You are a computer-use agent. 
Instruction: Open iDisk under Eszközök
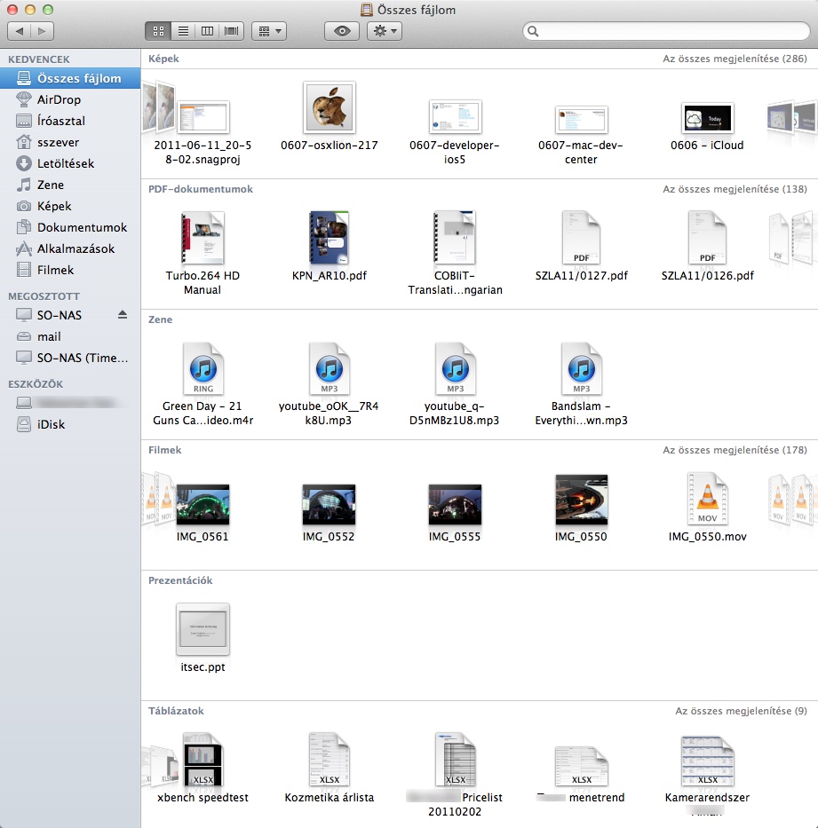pyautogui.click(x=70, y=424)
